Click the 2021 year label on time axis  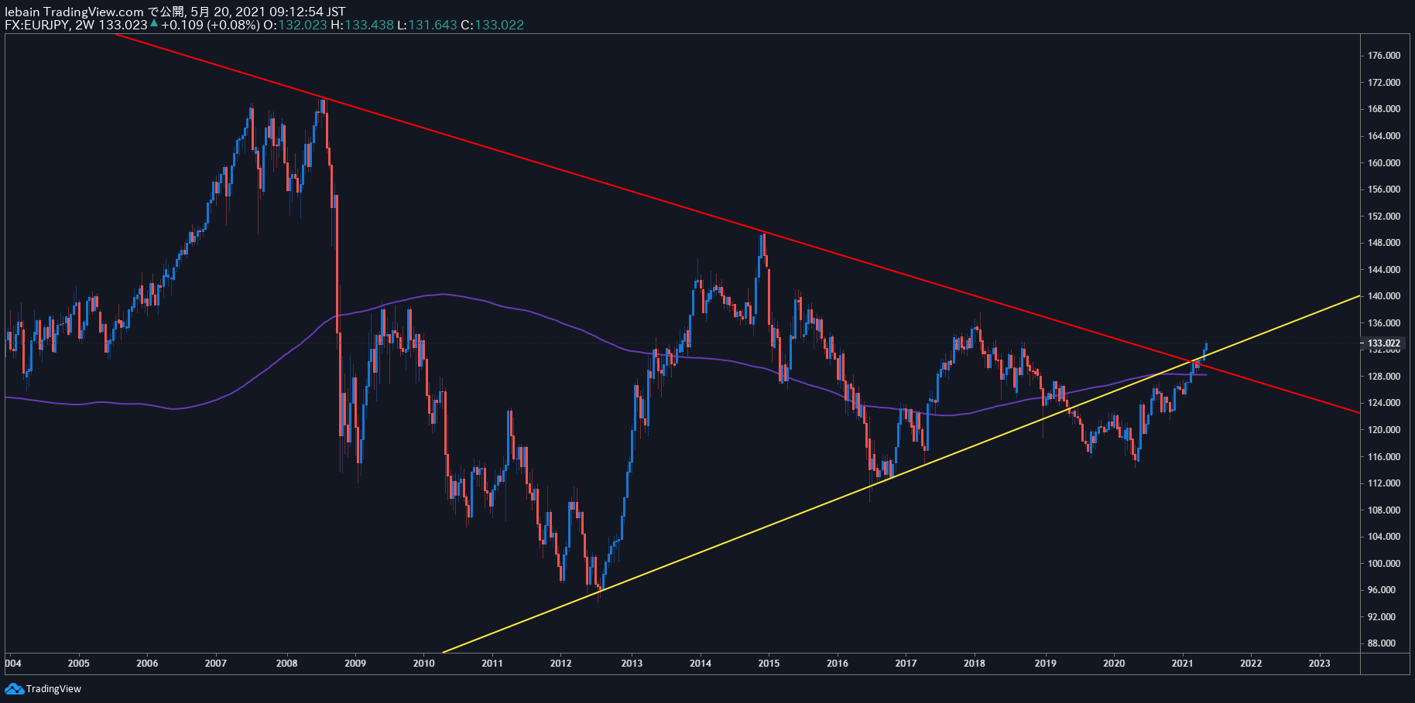click(1182, 664)
